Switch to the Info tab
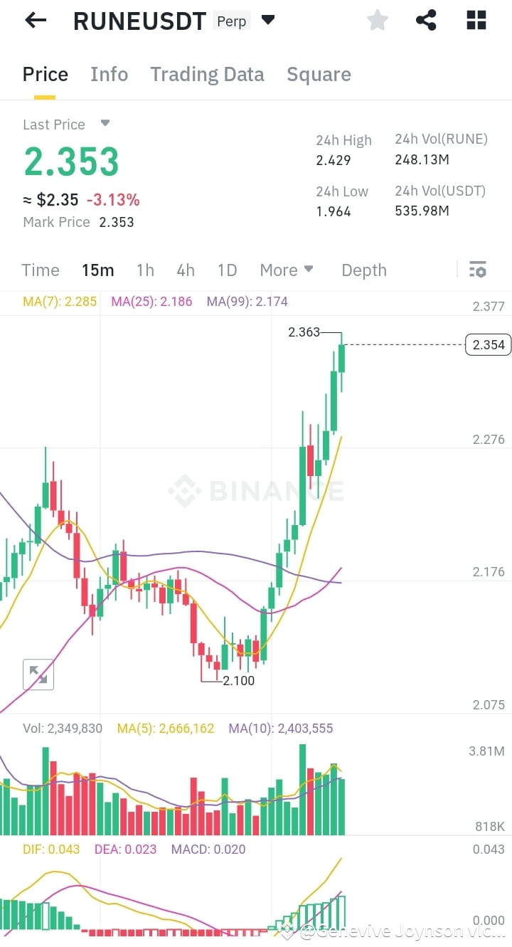Screen dimensions: 512x947 tap(109, 74)
